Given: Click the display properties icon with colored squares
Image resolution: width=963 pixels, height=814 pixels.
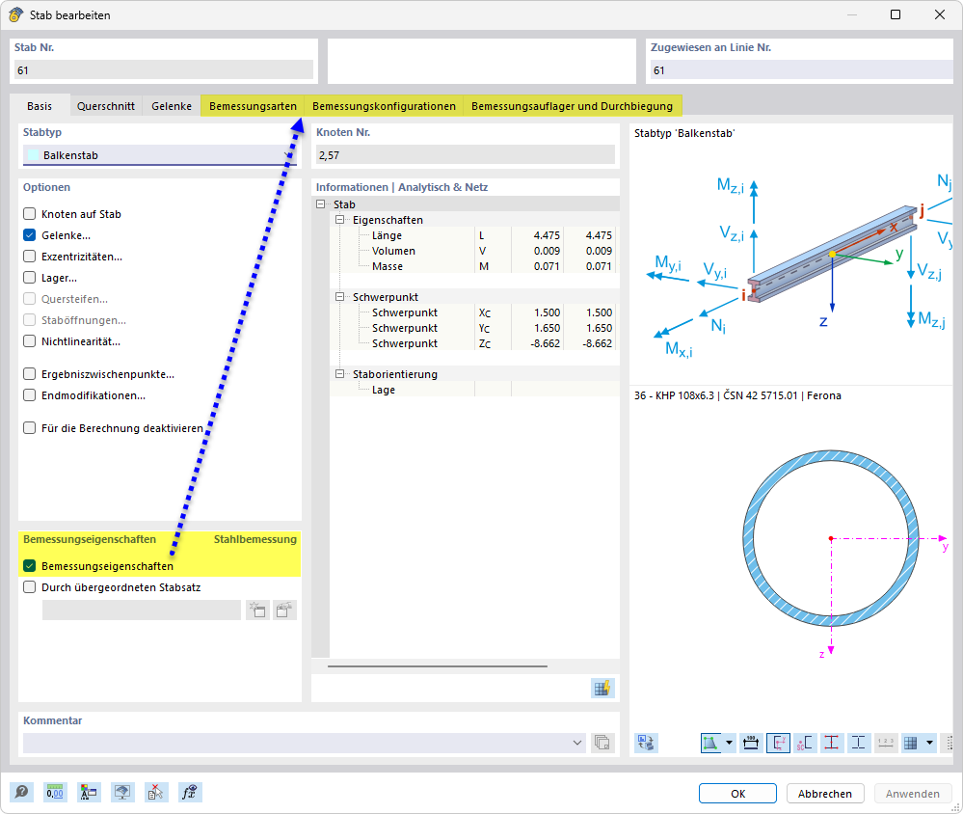Looking at the screenshot, I should (x=89, y=793).
